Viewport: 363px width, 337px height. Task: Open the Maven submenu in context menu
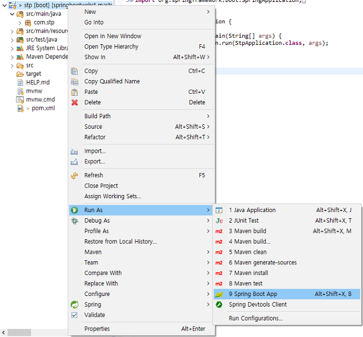[x=142, y=252]
